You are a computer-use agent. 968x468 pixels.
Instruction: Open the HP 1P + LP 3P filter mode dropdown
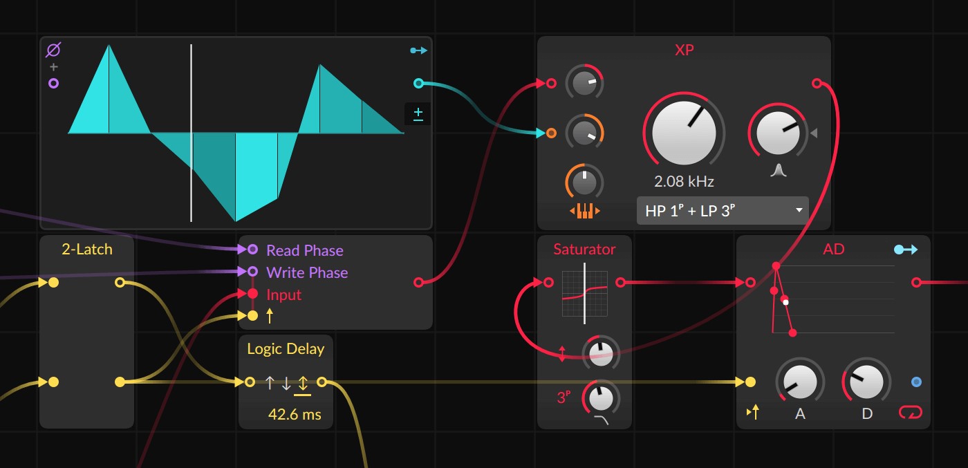[722, 211]
